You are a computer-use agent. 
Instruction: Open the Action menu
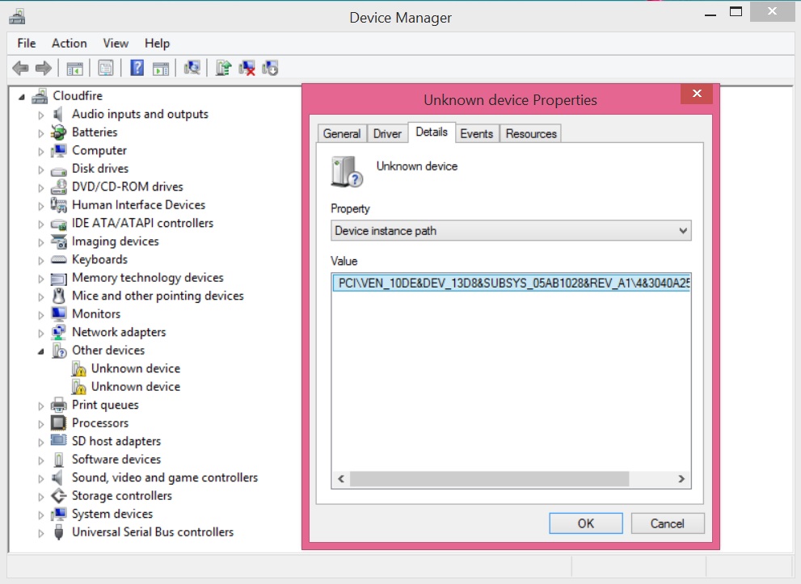(x=69, y=43)
